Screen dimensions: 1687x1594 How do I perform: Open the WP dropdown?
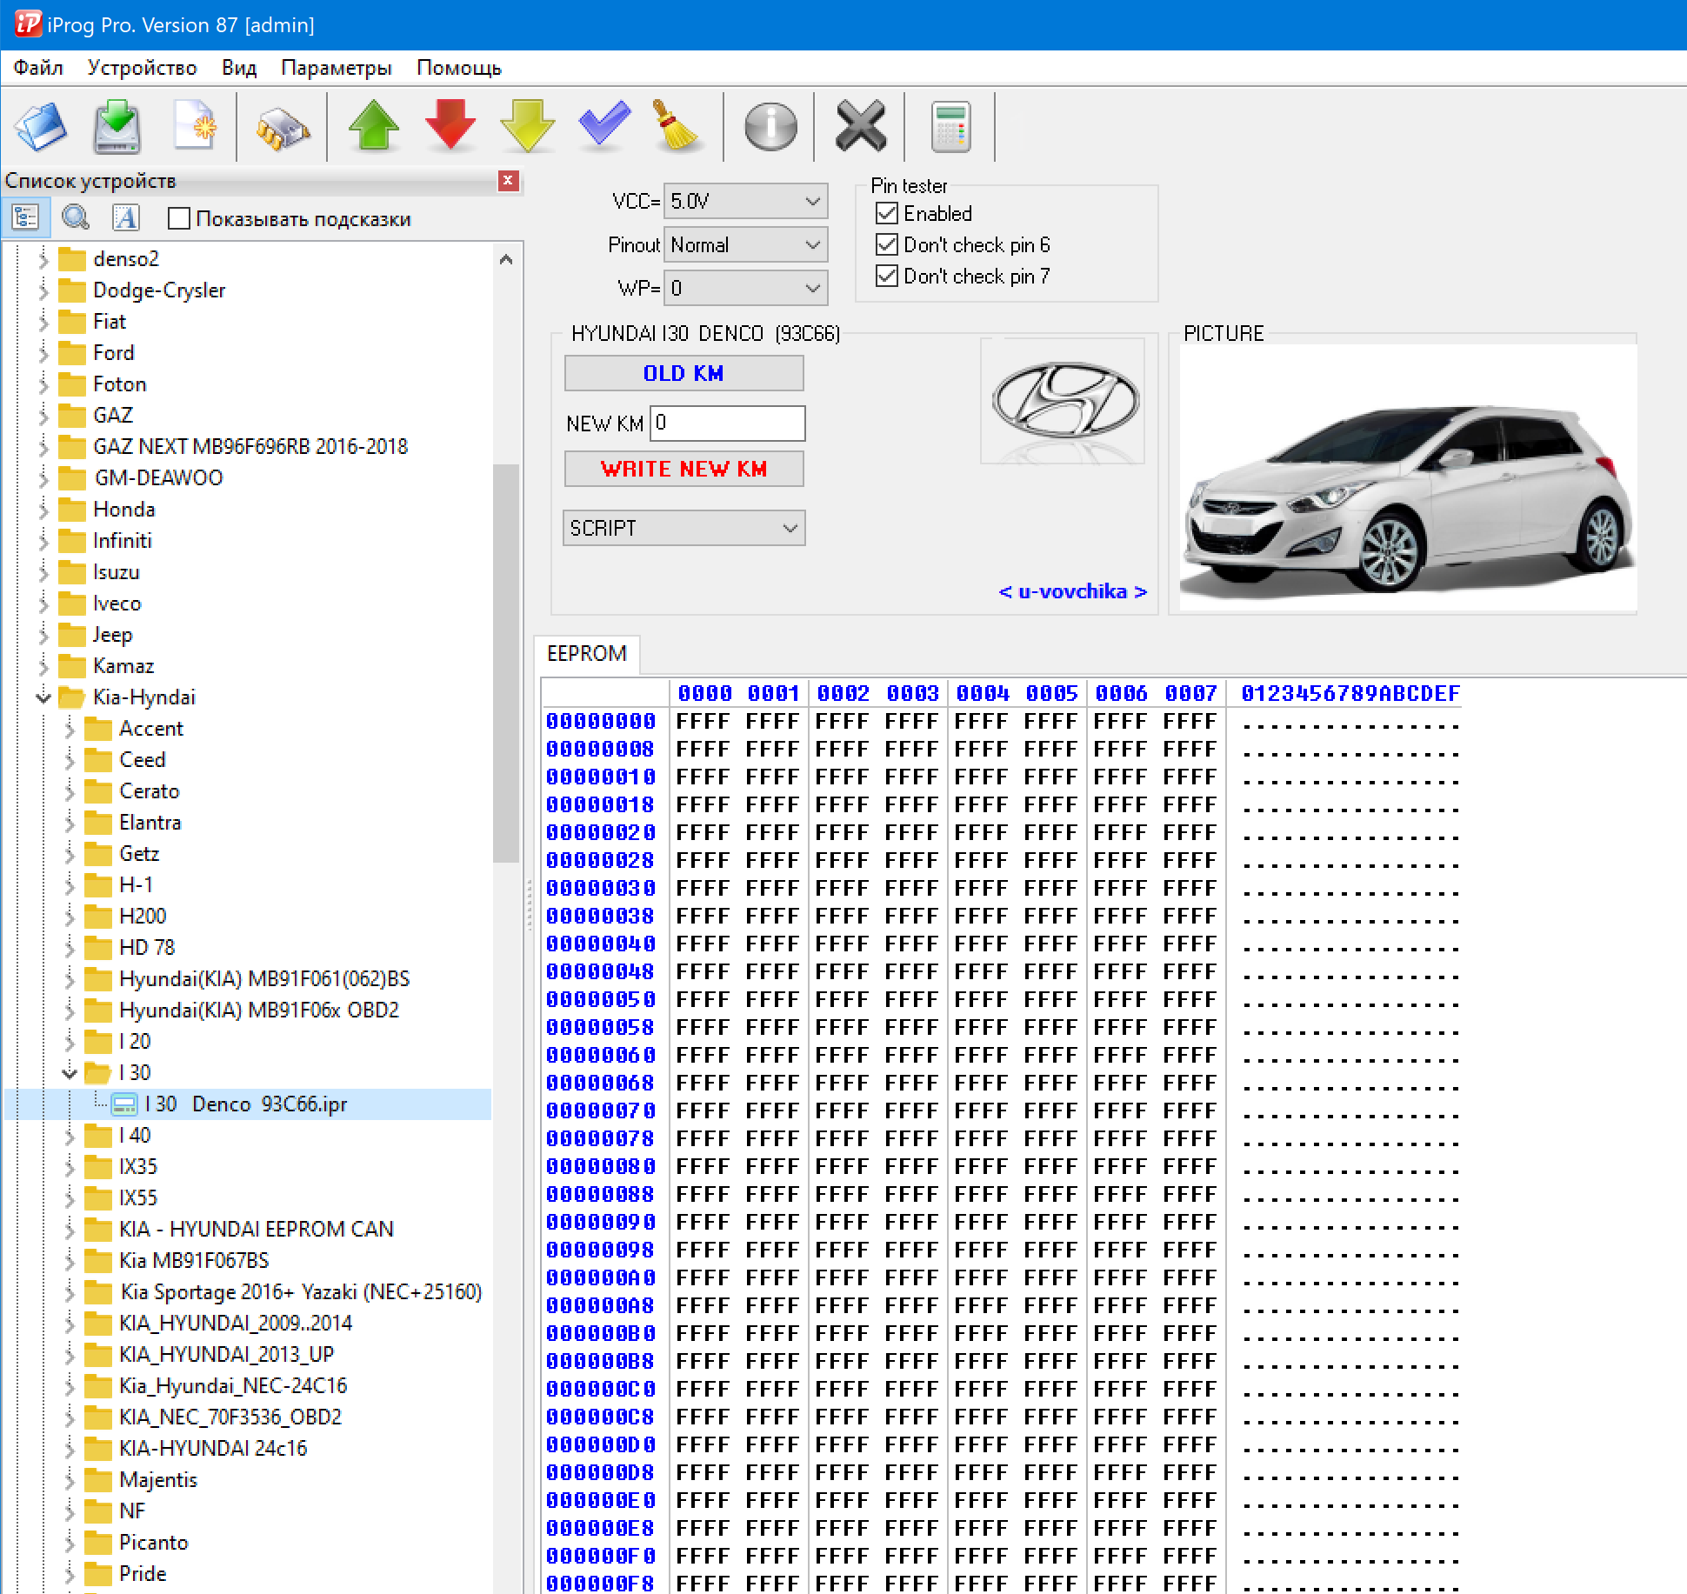(745, 288)
